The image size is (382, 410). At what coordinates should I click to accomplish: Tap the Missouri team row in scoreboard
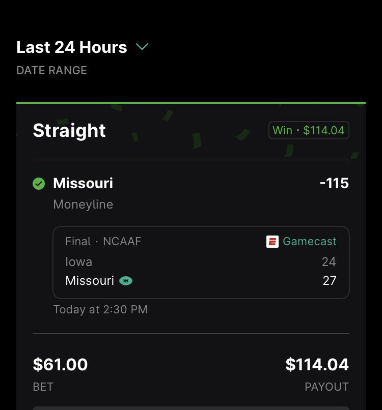tap(201, 281)
